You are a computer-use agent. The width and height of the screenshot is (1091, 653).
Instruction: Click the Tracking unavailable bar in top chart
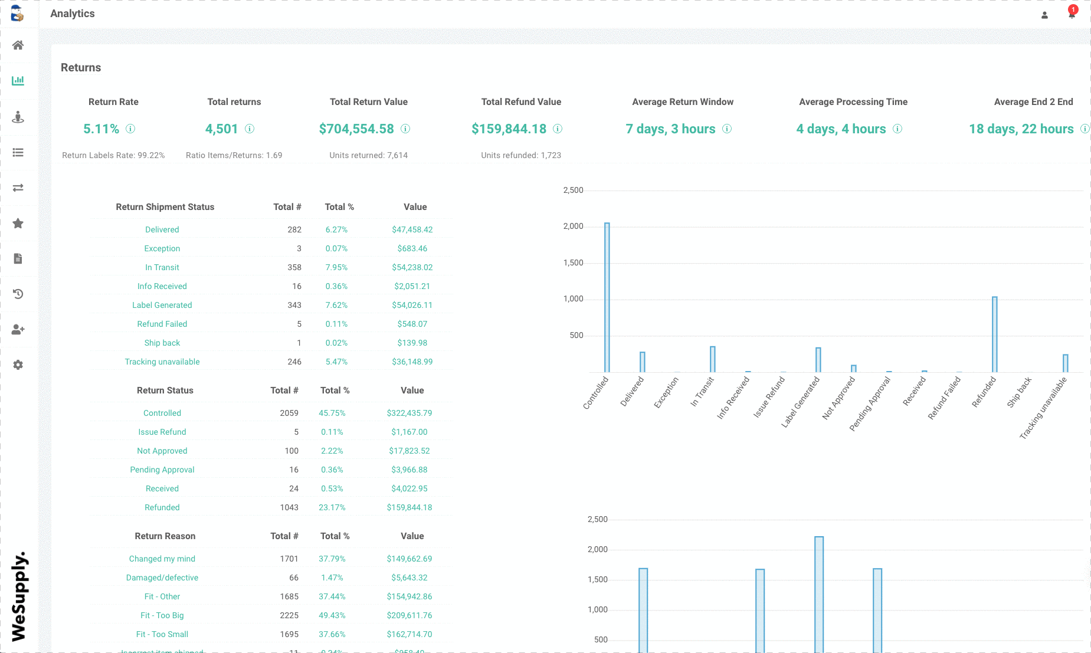1066,363
